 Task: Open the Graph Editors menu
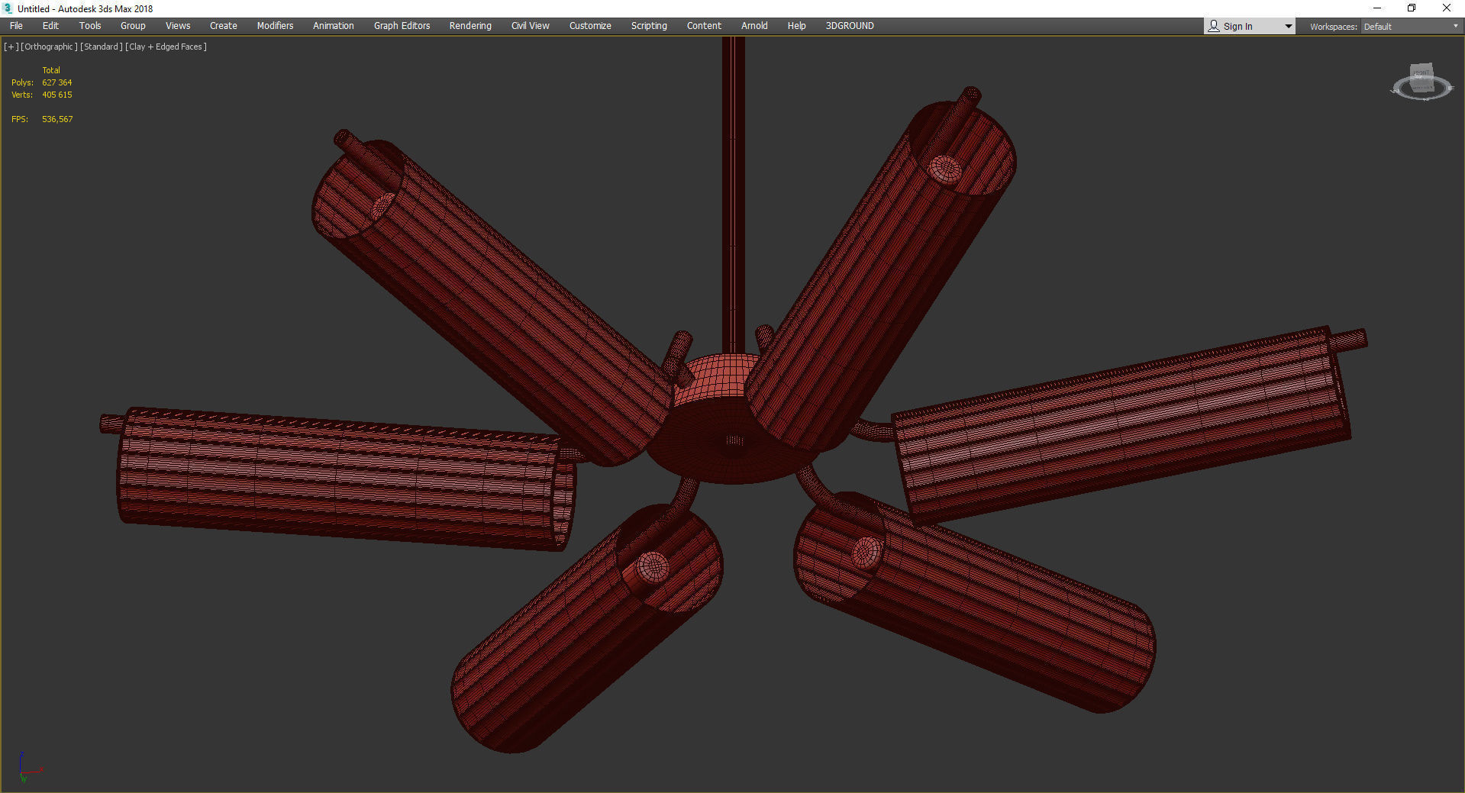click(x=402, y=26)
